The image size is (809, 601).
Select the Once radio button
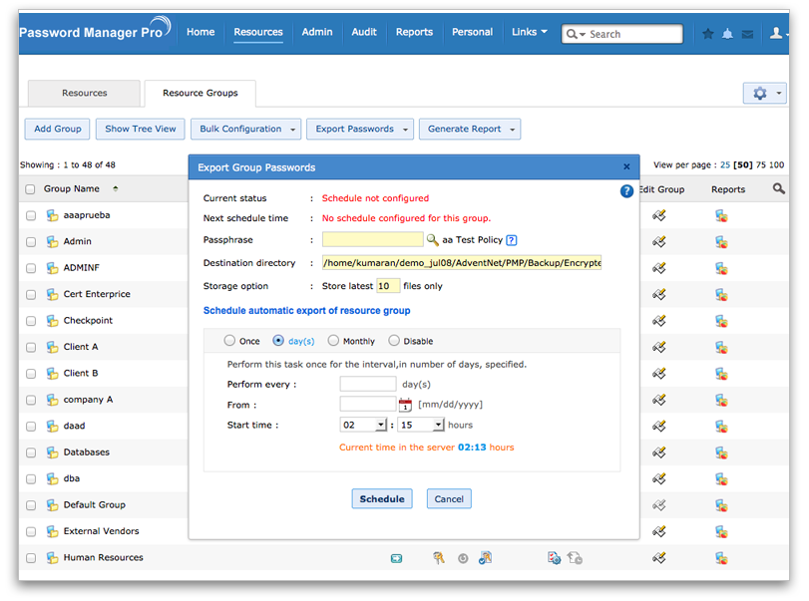tap(229, 341)
